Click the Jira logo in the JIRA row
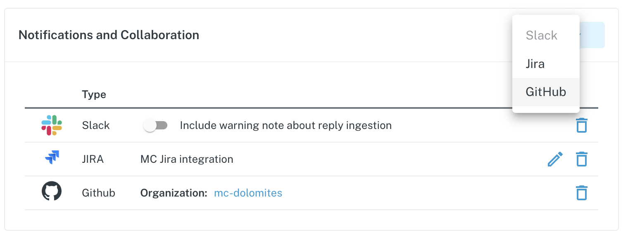Image resolution: width=628 pixels, height=239 pixels. point(52,159)
